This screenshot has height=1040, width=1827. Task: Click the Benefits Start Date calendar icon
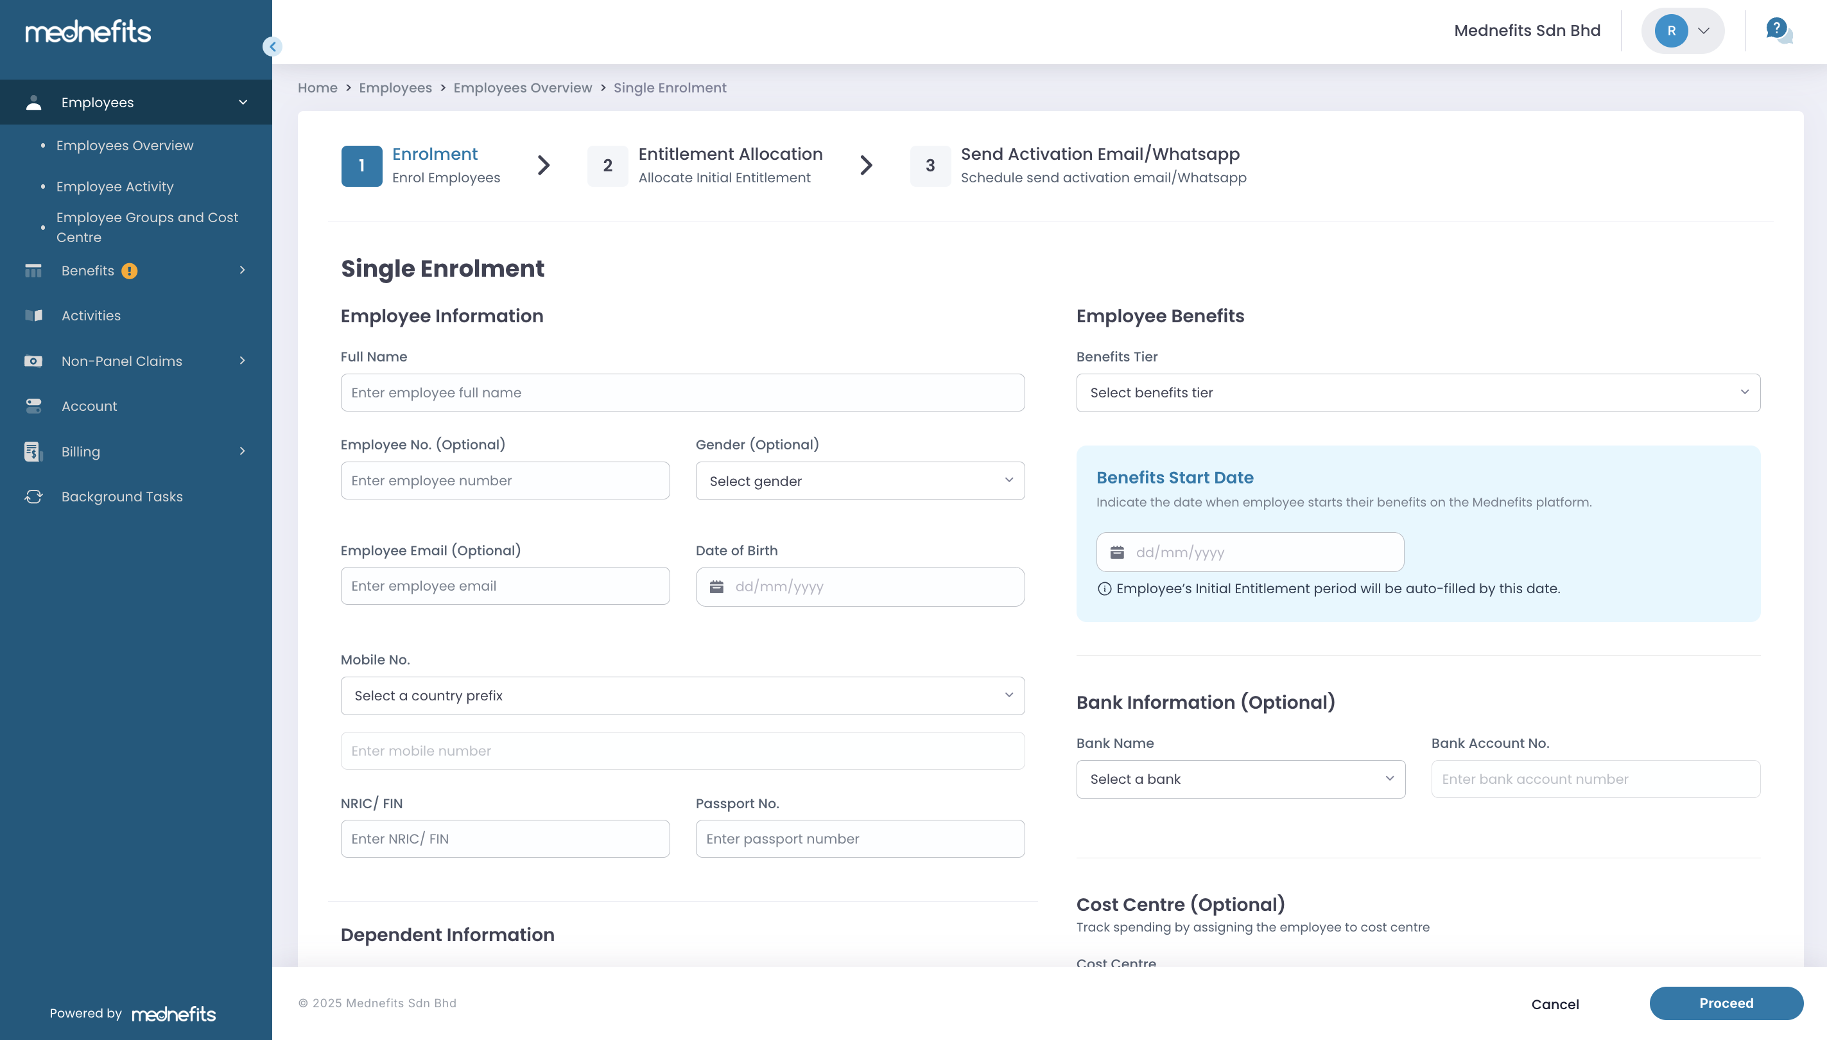1117,552
